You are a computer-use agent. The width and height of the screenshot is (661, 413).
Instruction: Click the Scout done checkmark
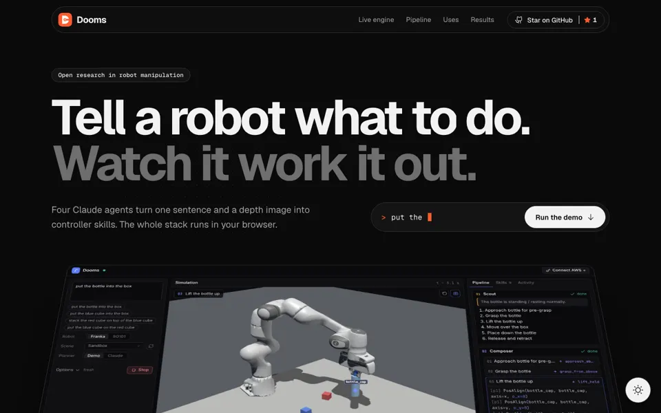[572, 294]
